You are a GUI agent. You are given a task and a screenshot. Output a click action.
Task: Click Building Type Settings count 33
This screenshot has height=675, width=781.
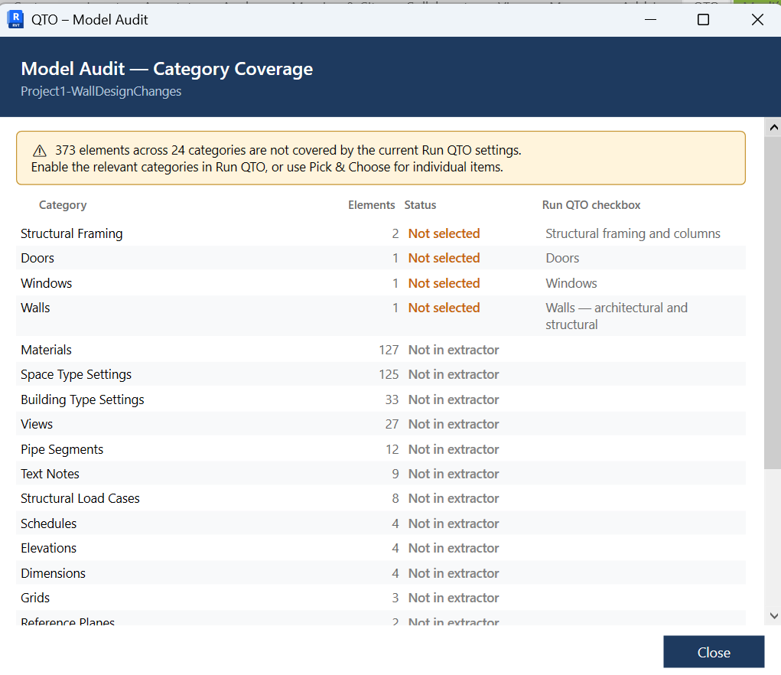(x=392, y=399)
